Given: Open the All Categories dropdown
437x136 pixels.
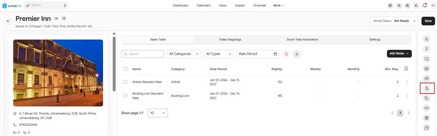Looking at the screenshot, I should coord(184,54).
